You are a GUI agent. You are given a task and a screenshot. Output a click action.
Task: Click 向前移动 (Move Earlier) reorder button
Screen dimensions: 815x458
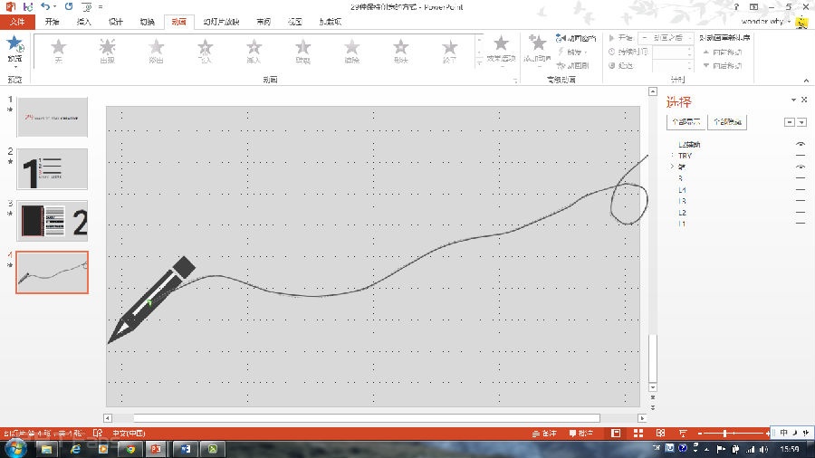723,52
